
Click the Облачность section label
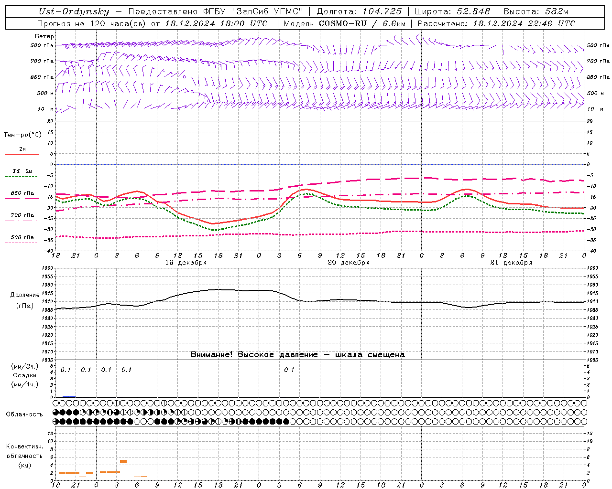(x=24, y=415)
